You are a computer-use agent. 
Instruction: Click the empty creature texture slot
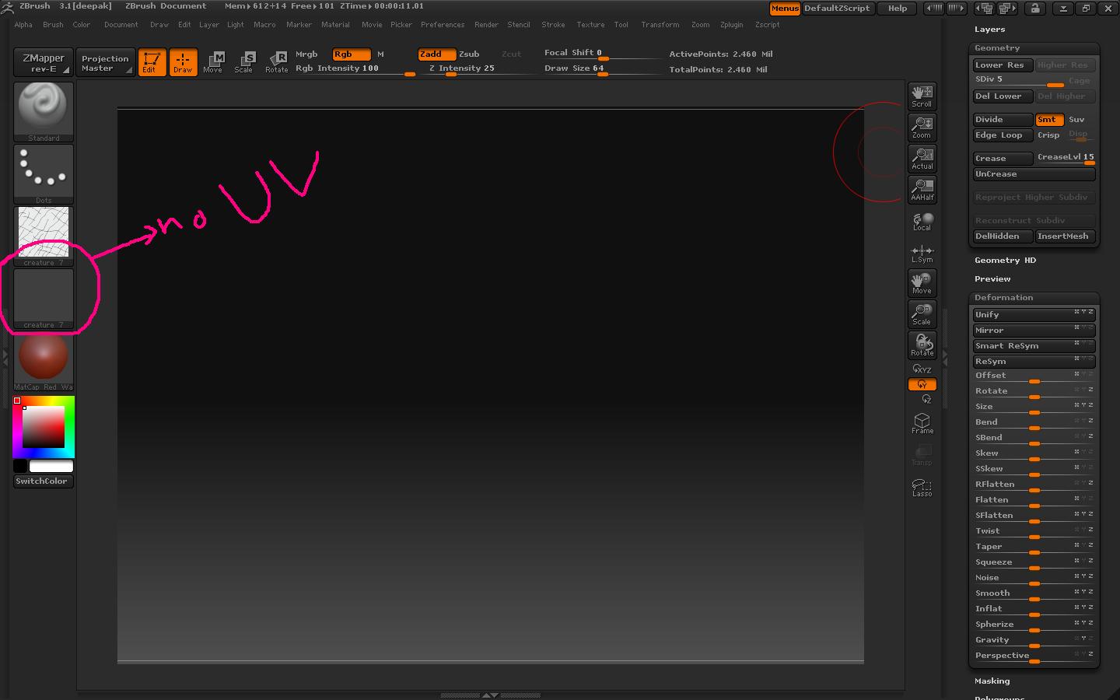click(44, 299)
